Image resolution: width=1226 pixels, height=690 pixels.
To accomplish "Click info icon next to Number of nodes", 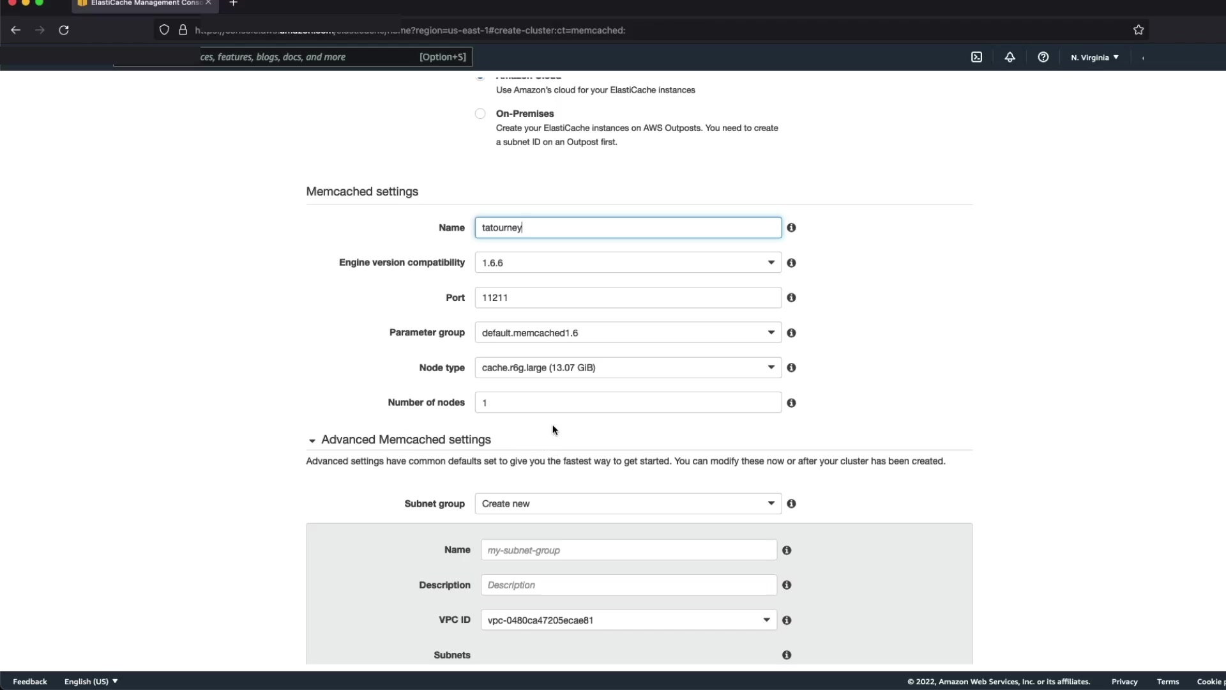I will [791, 402].
